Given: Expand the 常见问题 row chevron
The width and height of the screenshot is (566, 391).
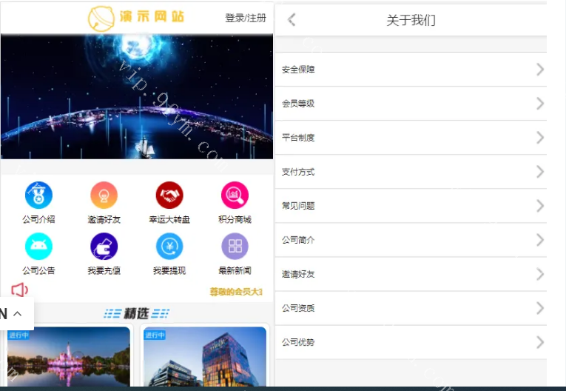Looking at the screenshot, I should point(540,206).
